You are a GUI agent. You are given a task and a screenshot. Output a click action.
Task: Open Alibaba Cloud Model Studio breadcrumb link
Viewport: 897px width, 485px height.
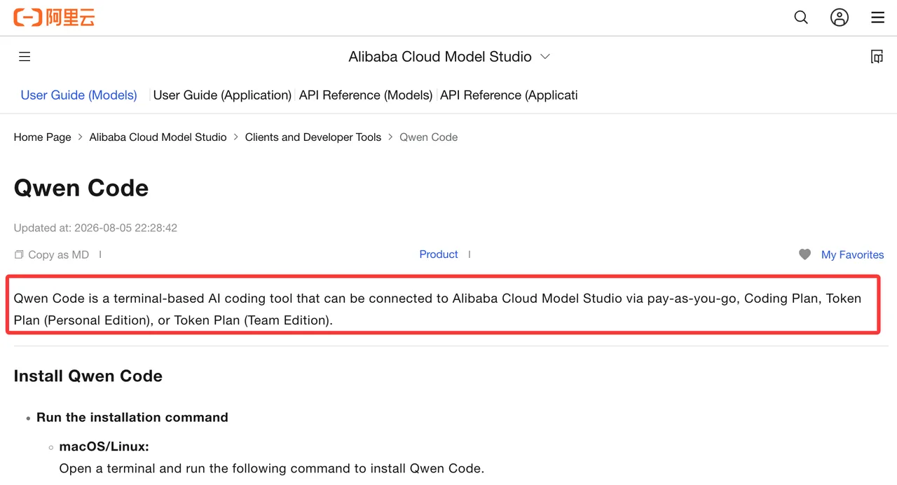pos(158,137)
